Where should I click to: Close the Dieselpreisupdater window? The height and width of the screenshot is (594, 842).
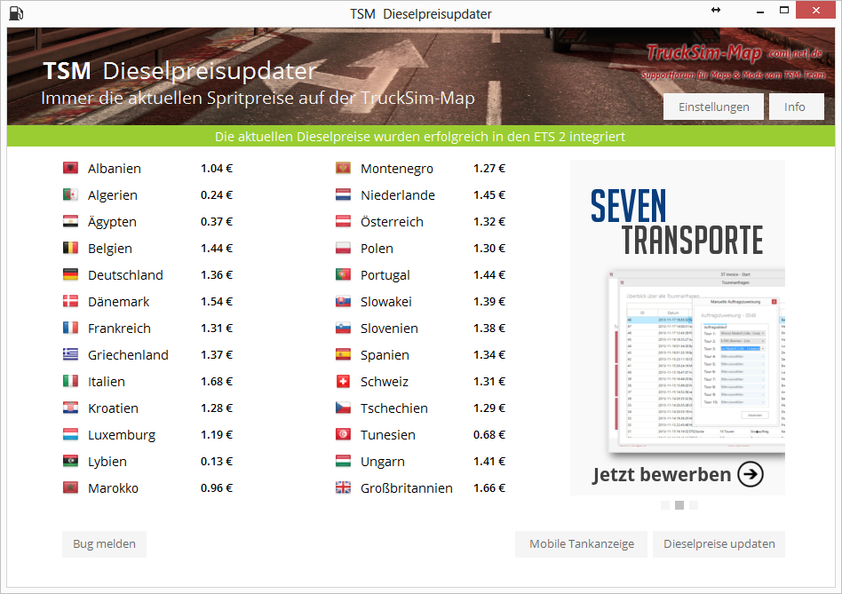coord(815,10)
